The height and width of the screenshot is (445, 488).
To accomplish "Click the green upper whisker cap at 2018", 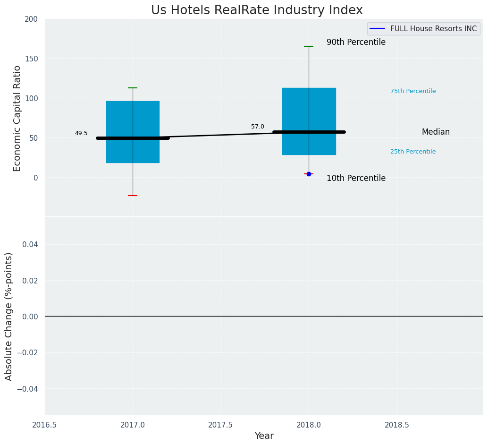I will coord(309,46).
